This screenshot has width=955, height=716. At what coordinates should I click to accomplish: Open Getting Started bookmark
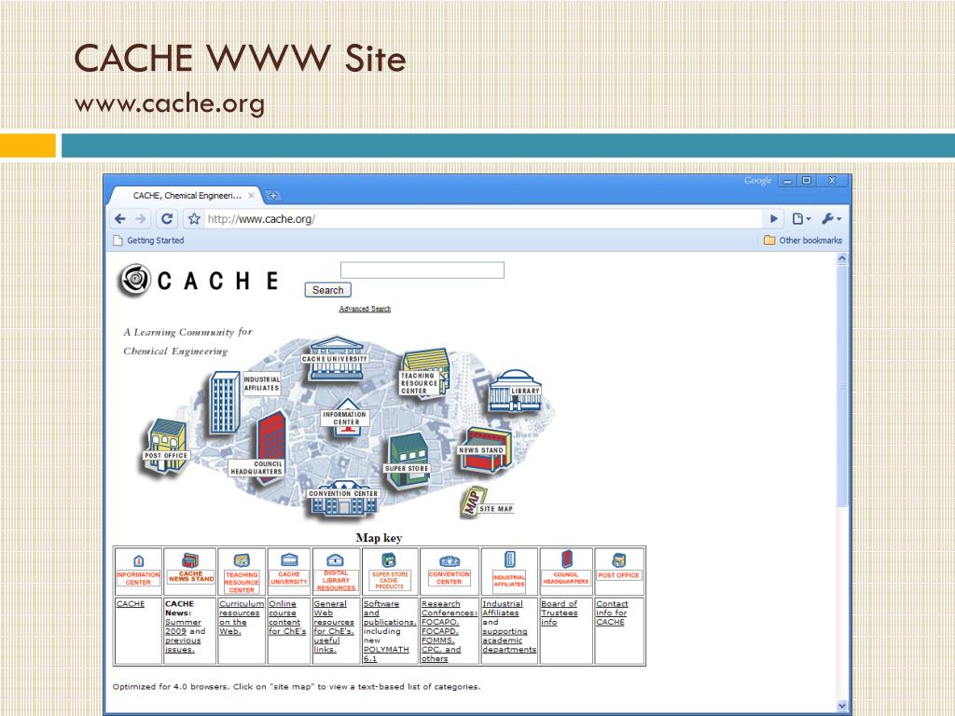pyautogui.click(x=149, y=241)
